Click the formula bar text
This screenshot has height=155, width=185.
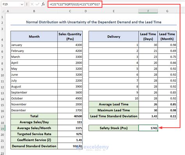75,4
